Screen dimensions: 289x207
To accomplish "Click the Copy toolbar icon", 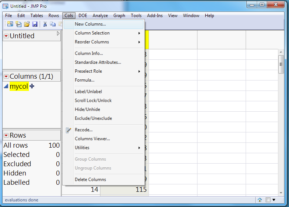I will point(53,24).
